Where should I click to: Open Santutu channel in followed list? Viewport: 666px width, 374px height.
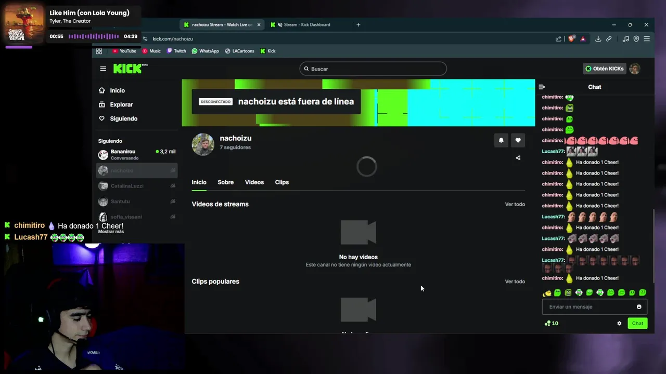click(137, 201)
